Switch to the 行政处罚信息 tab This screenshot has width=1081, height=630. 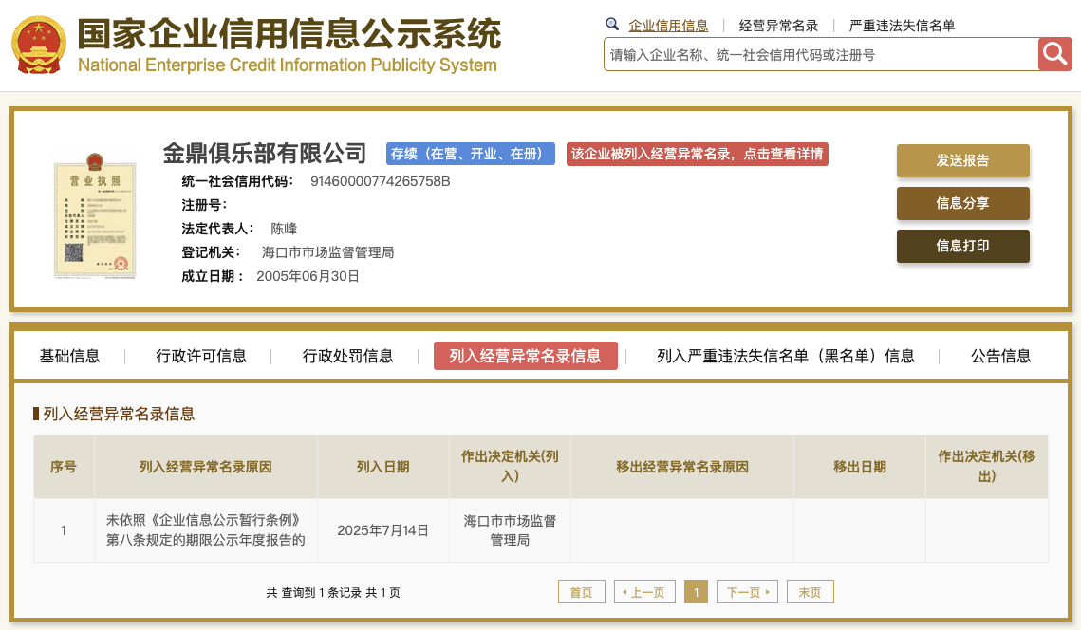tap(348, 356)
